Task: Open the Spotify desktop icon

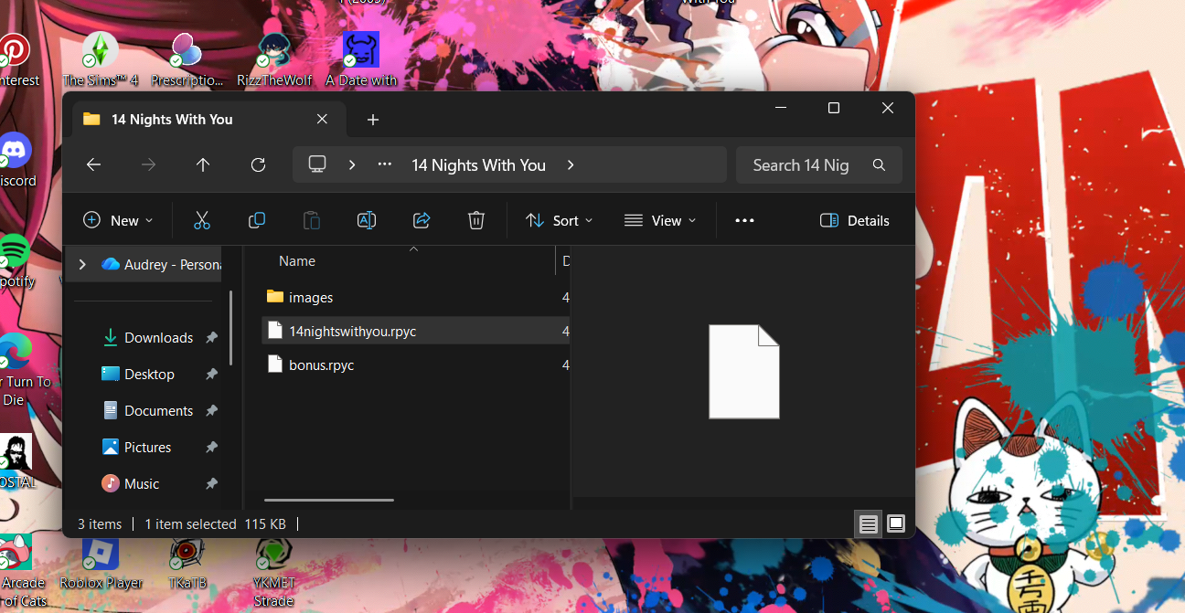Action: (16, 260)
